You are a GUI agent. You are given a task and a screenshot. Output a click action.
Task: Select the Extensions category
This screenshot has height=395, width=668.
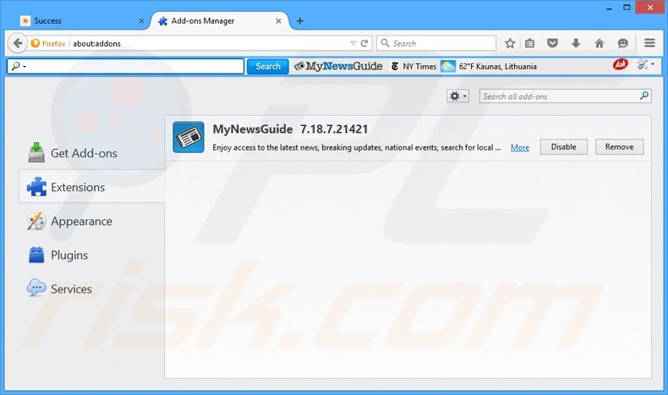click(91, 187)
